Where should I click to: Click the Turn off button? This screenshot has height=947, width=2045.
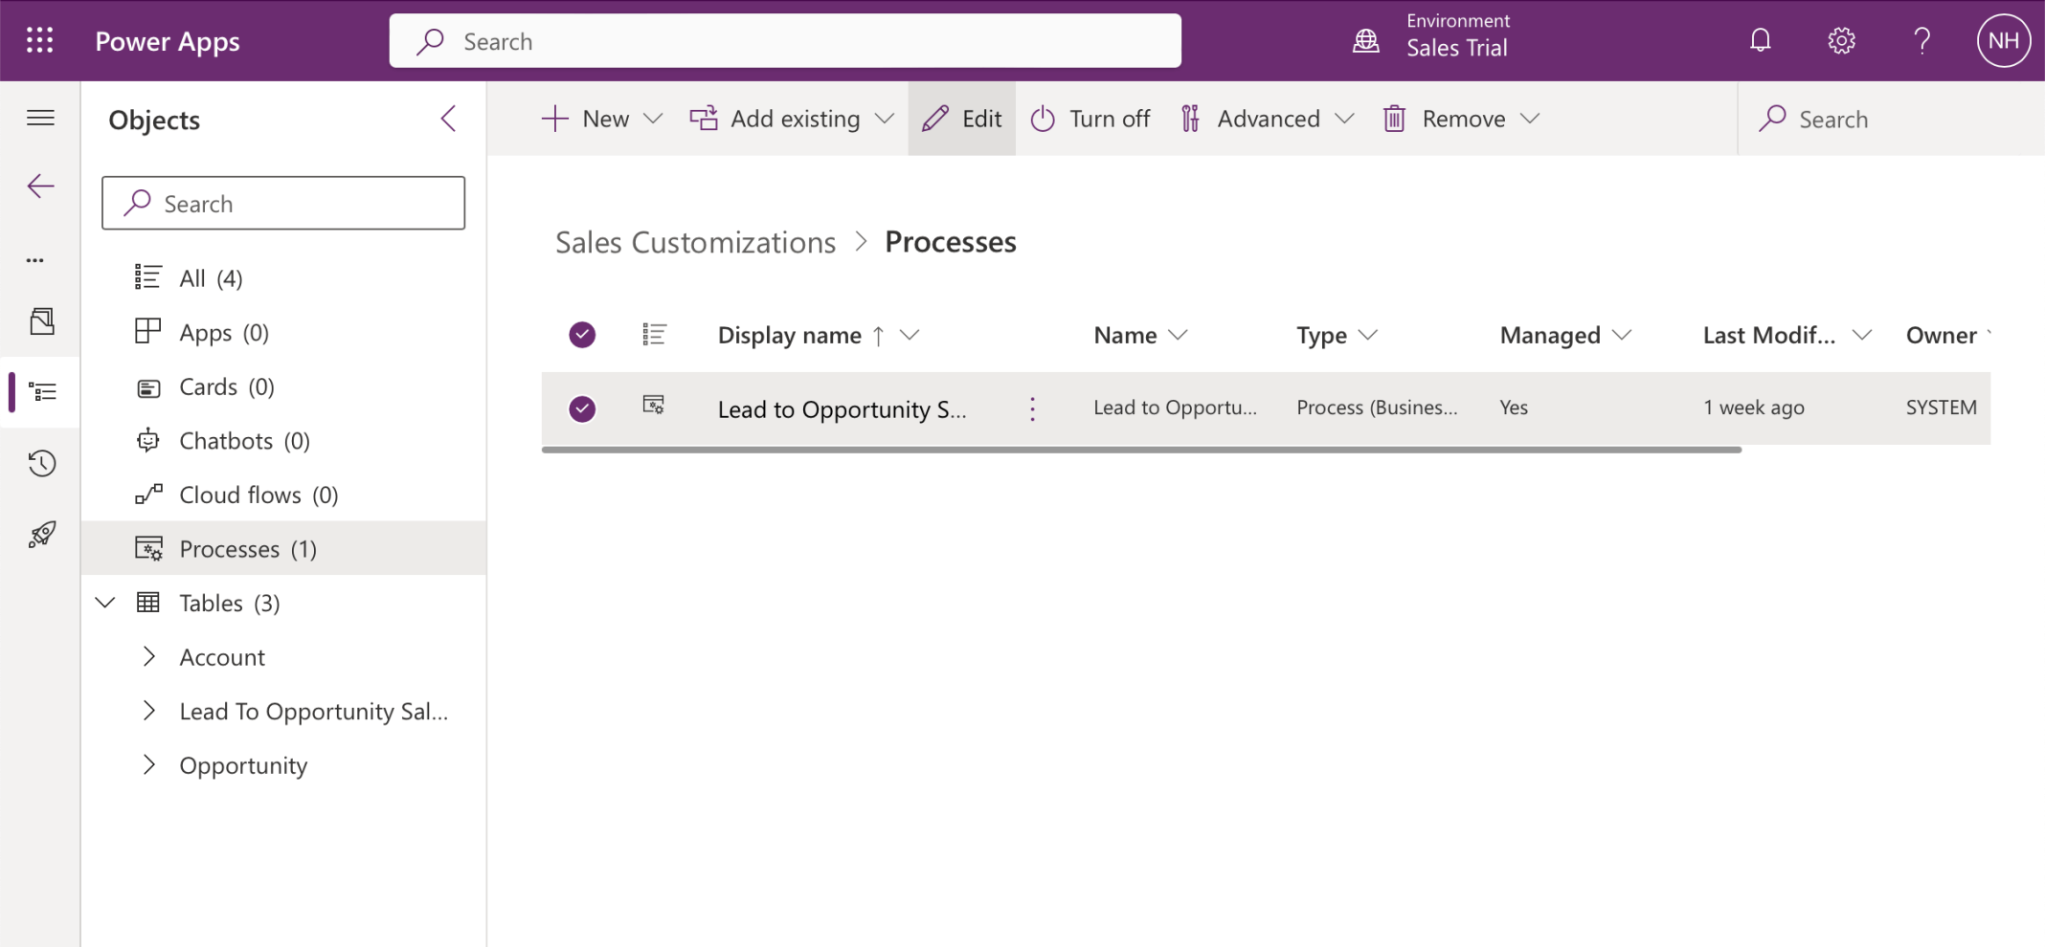(1090, 119)
